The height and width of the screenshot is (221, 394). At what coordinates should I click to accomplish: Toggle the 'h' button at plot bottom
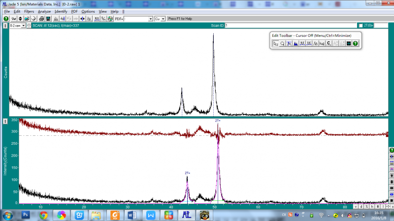[372, 206]
